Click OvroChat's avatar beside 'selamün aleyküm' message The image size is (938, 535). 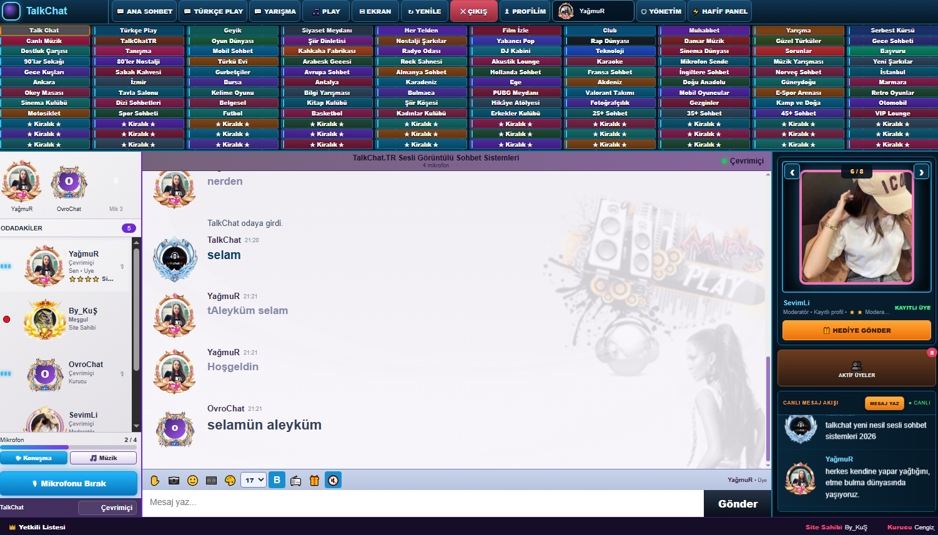pos(175,428)
